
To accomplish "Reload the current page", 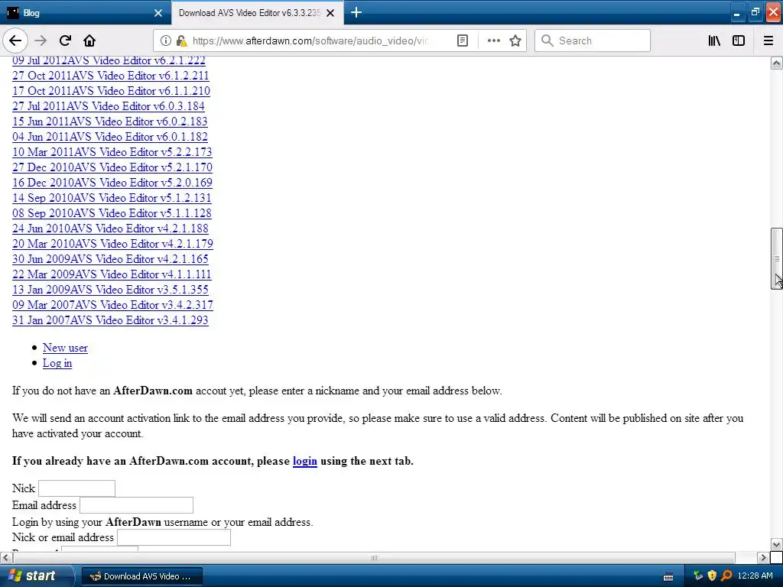I will pyautogui.click(x=65, y=41).
